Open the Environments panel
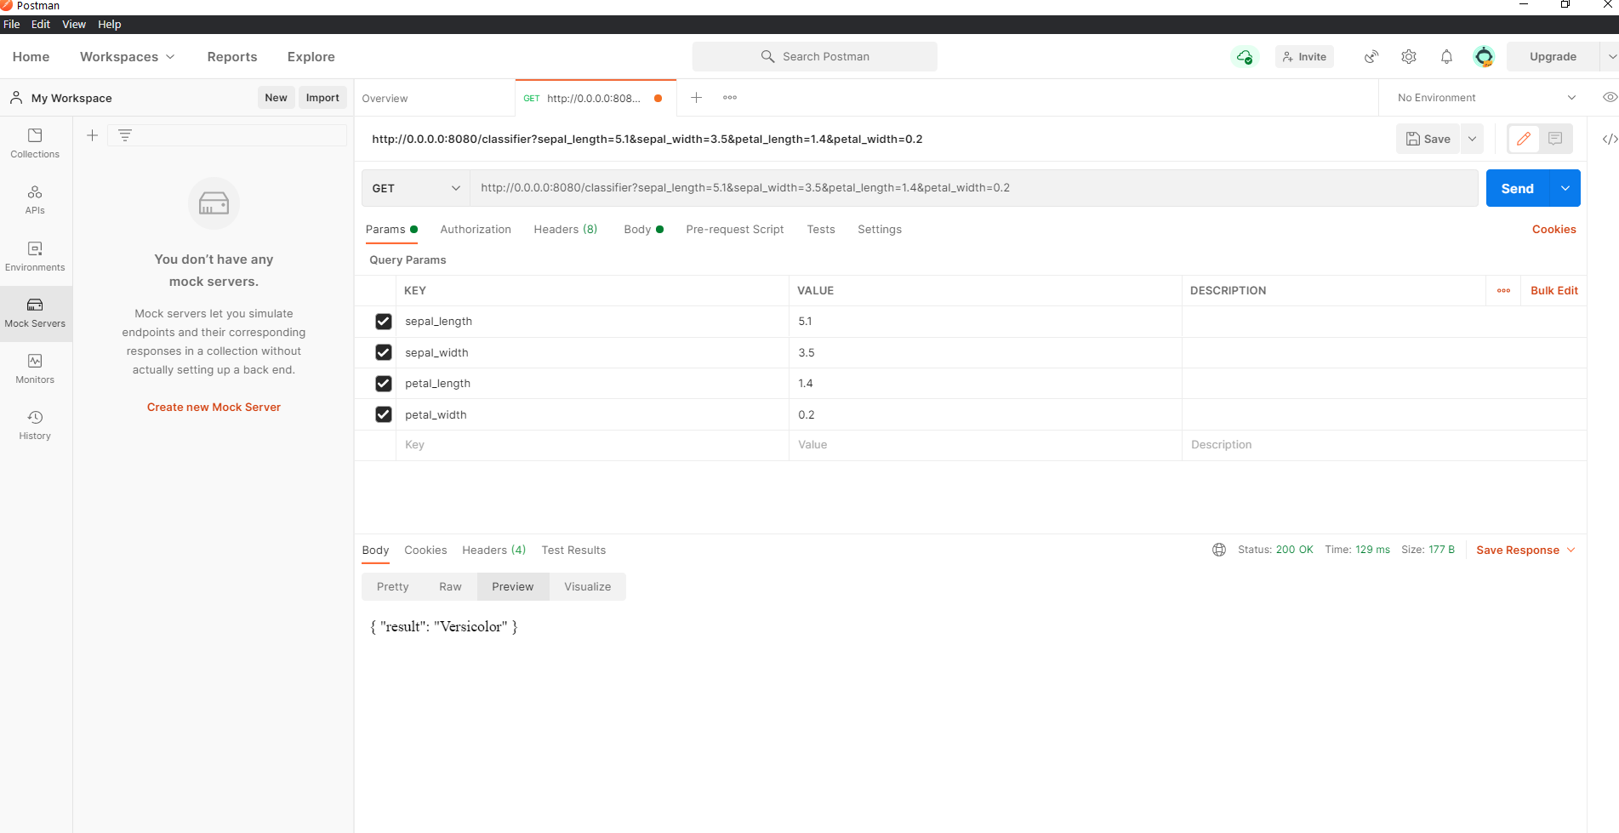Screen dimensions: 1619x833 pos(35,255)
